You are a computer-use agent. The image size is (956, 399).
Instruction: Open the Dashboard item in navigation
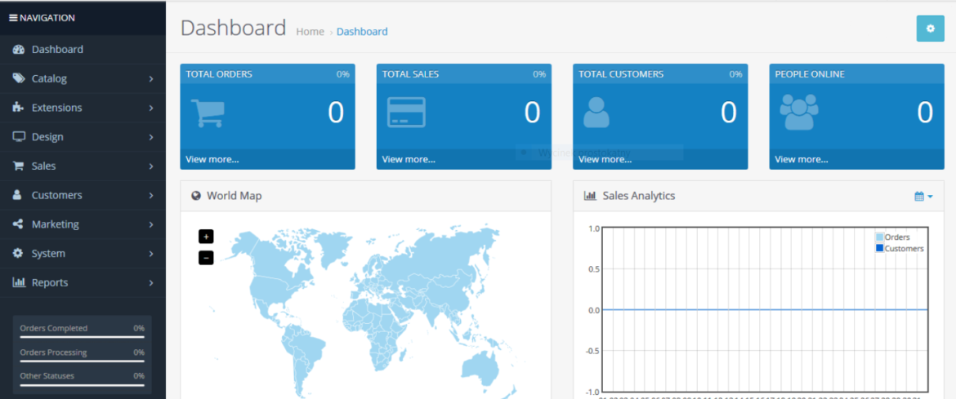57,50
